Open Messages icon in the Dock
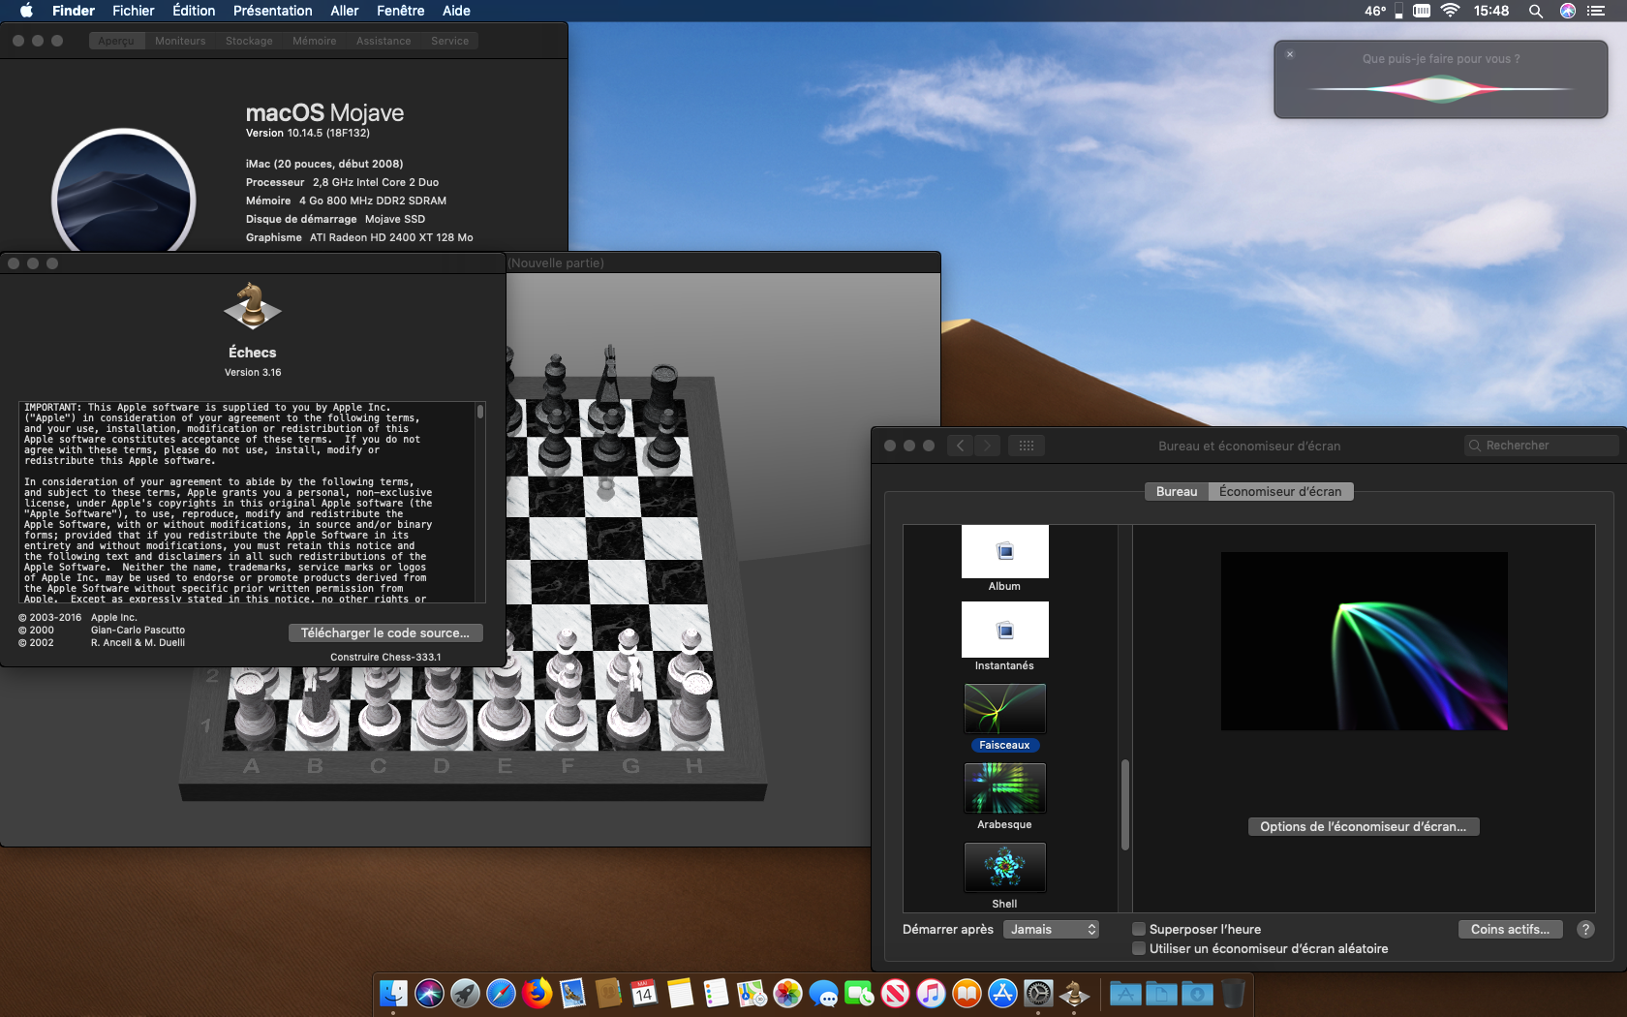1627x1017 pixels. pyautogui.click(x=823, y=993)
